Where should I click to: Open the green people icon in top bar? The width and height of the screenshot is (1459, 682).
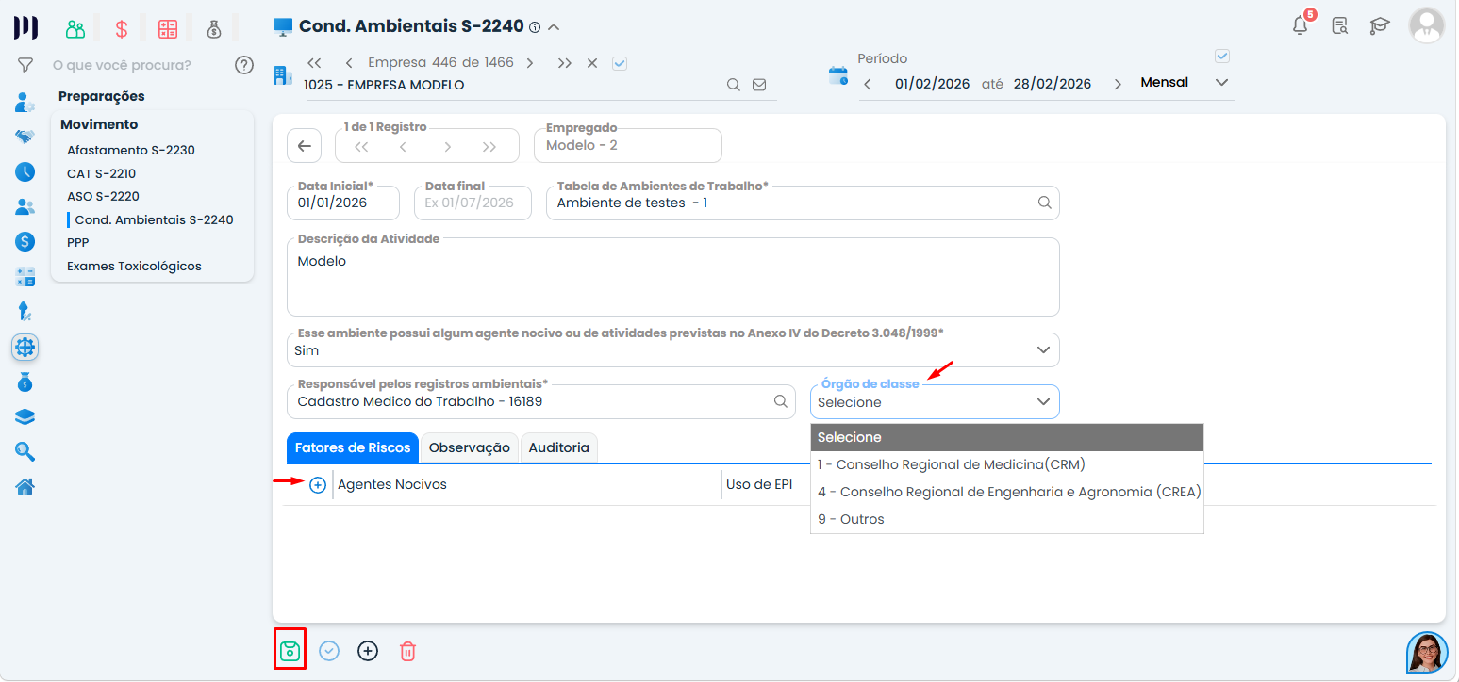point(75,28)
